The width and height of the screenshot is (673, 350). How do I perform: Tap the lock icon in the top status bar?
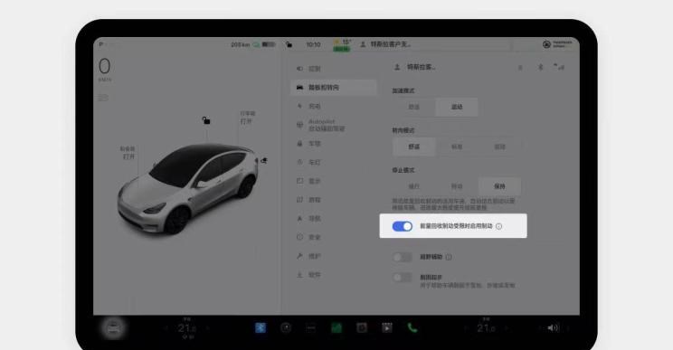(289, 44)
